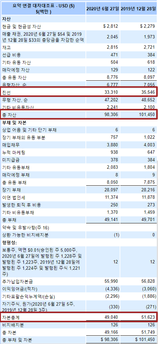Viewport: 158px width, 344px height.
Task: Select the 938 accrued marketing value
Action: coord(114,152)
